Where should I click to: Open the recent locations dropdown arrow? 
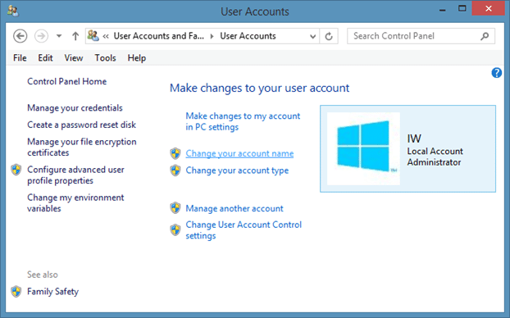(x=59, y=36)
